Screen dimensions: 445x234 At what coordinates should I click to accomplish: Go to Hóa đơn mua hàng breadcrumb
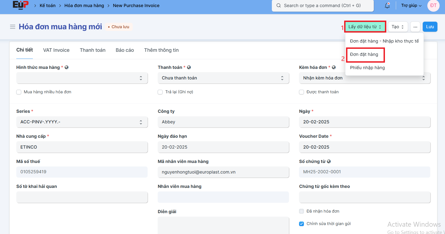[84, 5]
